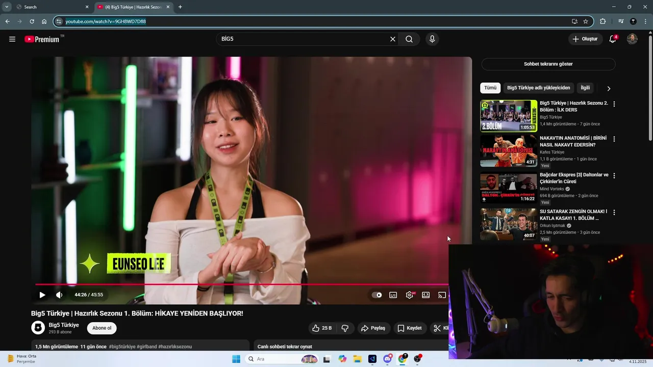Image resolution: width=653 pixels, height=367 pixels.
Task: Go to the browser home page
Action: click(x=44, y=21)
